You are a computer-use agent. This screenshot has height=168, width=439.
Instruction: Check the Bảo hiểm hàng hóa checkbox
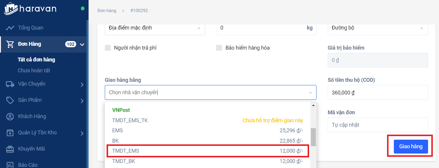[219, 48]
